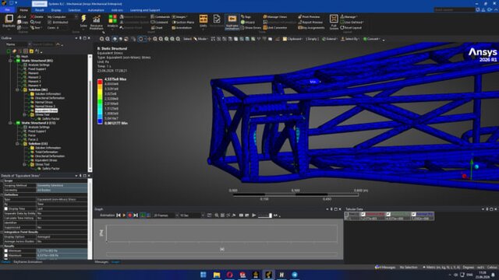Switch to the Automation ribbon tab
This screenshot has width=499, height=280.
96,10
